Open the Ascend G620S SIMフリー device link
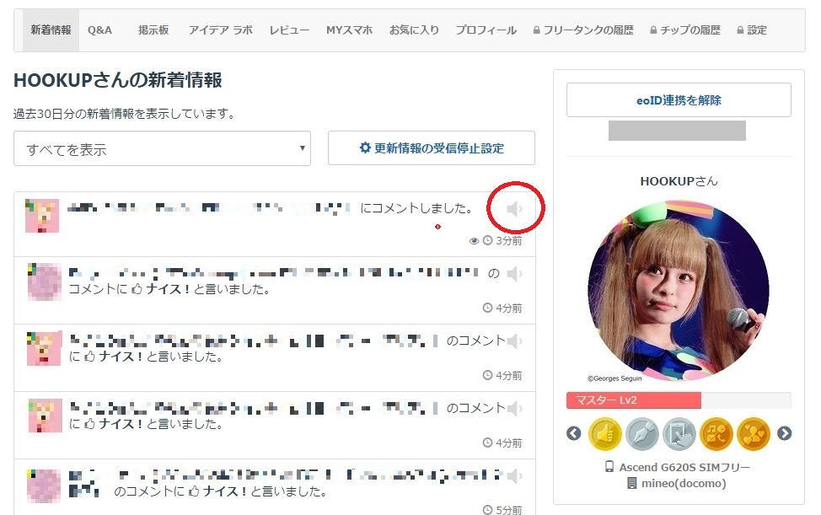821x515 pixels. point(678,467)
